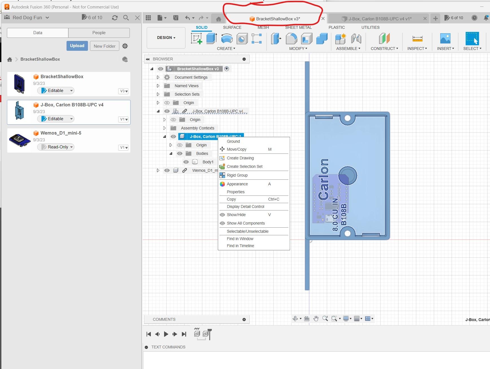The width and height of the screenshot is (490, 369).
Task: Select the Combine tool
Action: pyautogui.click(x=322, y=38)
